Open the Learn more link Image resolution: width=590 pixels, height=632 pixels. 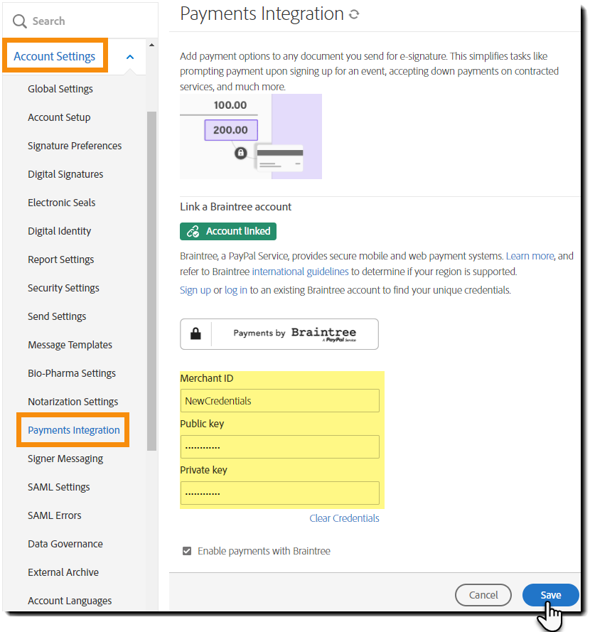(x=530, y=256)
